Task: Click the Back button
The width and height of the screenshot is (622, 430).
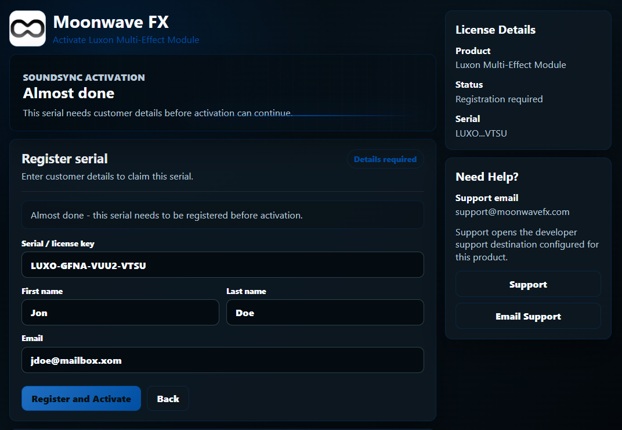Action: click(x=168, y=398)
